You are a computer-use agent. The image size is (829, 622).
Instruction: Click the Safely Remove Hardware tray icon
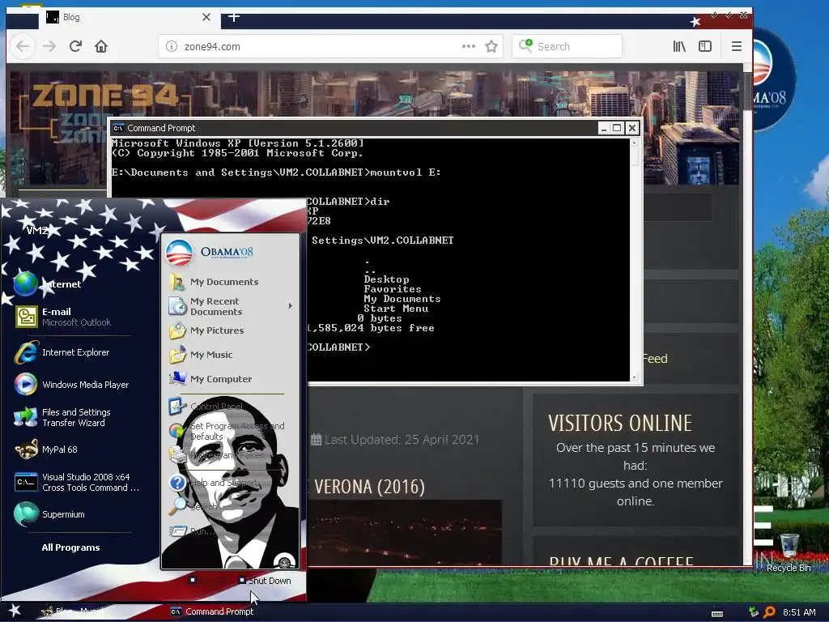[754, 612]
